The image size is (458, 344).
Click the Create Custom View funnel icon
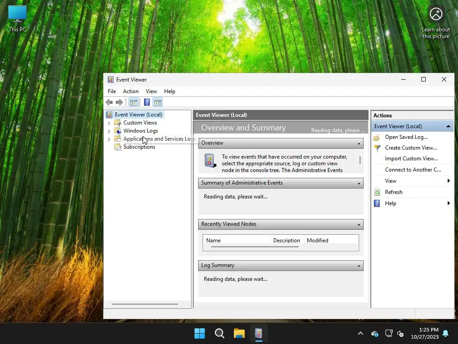tap(377, 148)
